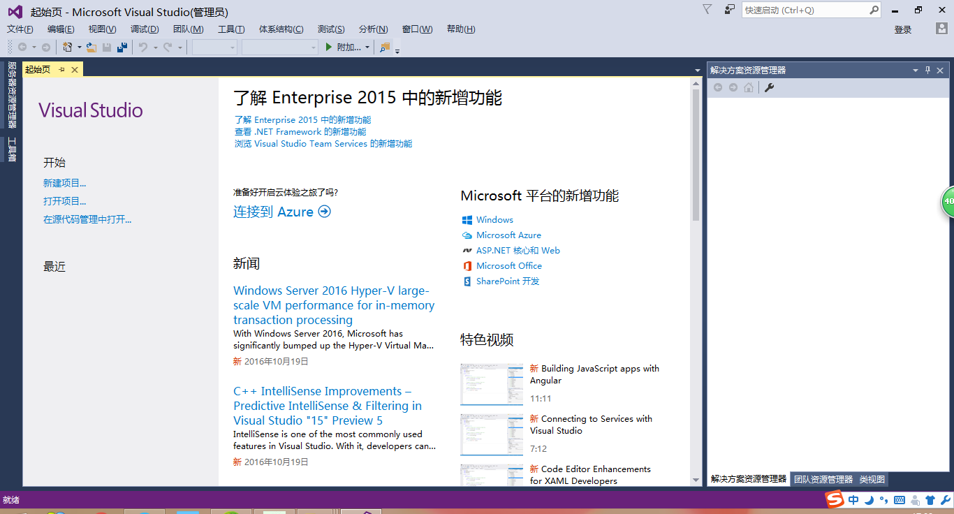Toggle the pin on the 起始页 tab
954x514 pixels.
click(x=61, y=69)
